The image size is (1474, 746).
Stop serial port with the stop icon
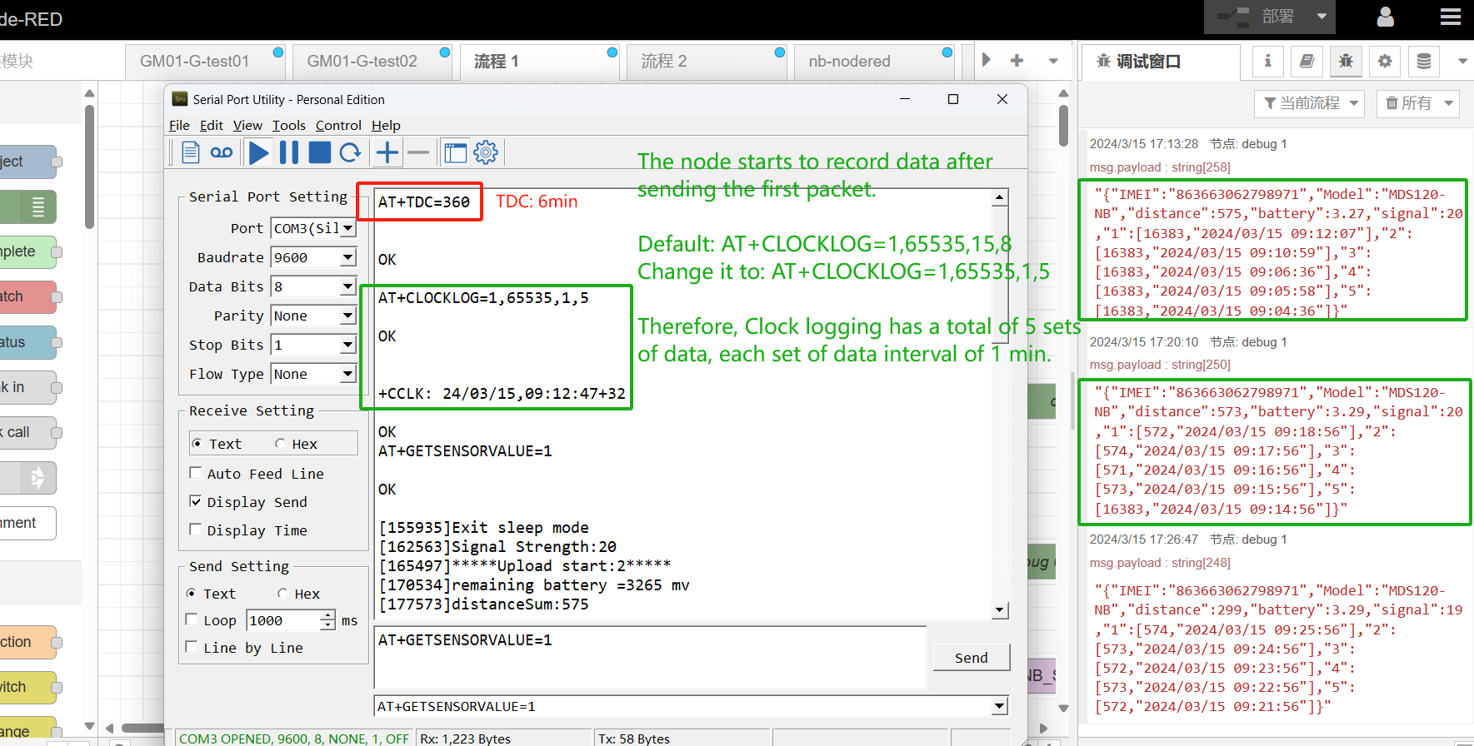point(320,152)
